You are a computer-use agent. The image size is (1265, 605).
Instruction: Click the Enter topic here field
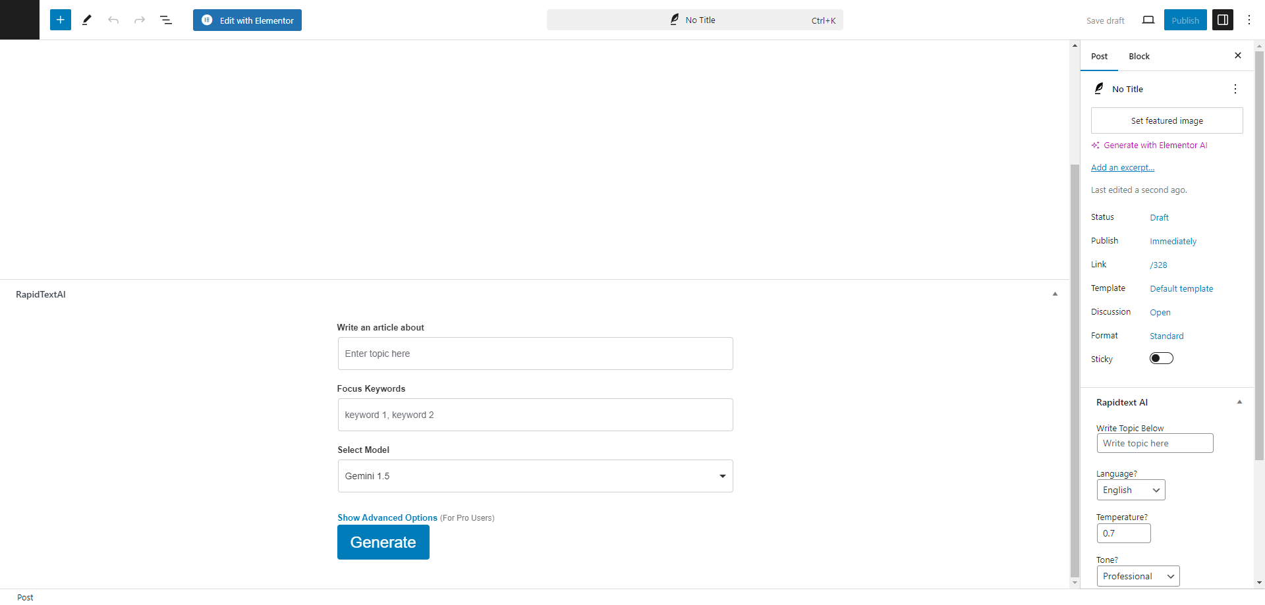pyautogui.click(x=535, y=354)
